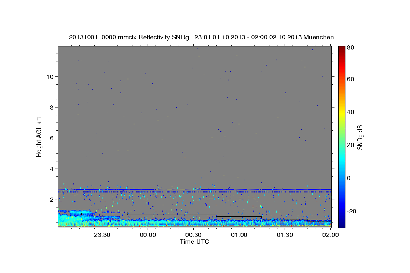Click the horizontal blue band near 2.7 km
The width and height of the screenshot is (410, 273).
click(194, 189)
